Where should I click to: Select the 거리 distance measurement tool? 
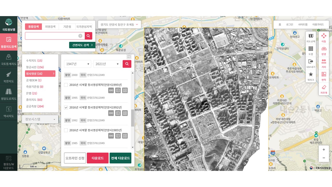coord(324,63)
